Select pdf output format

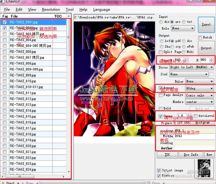pos(172,41)
